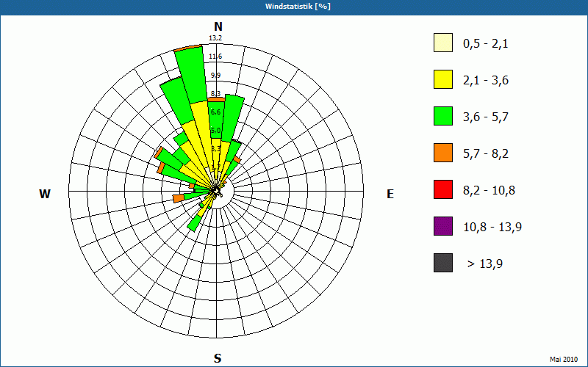Image resolution: width=588 pixels, height=367 pixels.
Task: Click the legend label 0,5 - 2,1
Action: pyautogui.click(x=485, y=44)
